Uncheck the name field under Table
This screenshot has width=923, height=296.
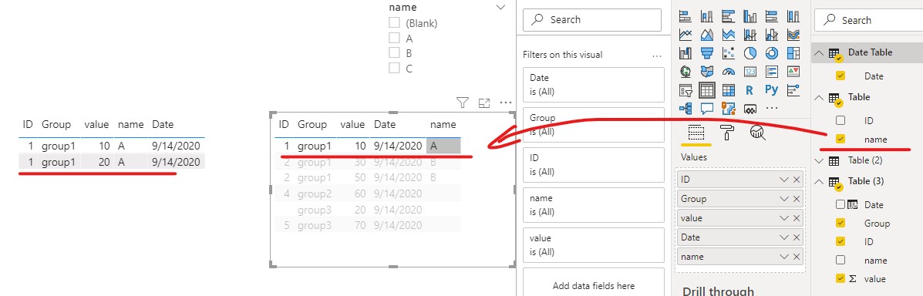840,140
